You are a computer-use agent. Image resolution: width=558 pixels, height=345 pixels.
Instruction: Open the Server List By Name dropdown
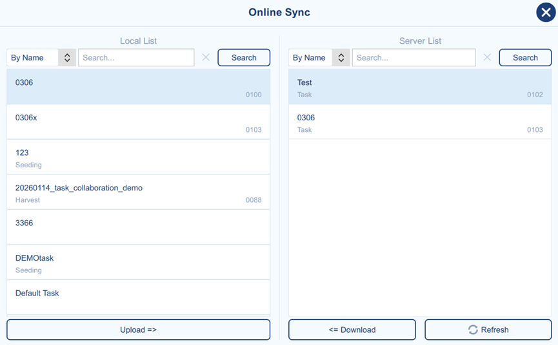(319, 57)
